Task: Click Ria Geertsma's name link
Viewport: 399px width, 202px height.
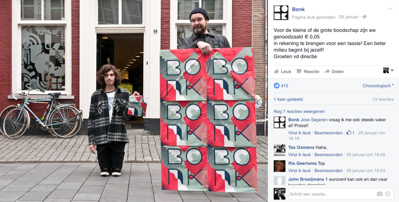Action: pyautogui.click(x=302, y=164)
